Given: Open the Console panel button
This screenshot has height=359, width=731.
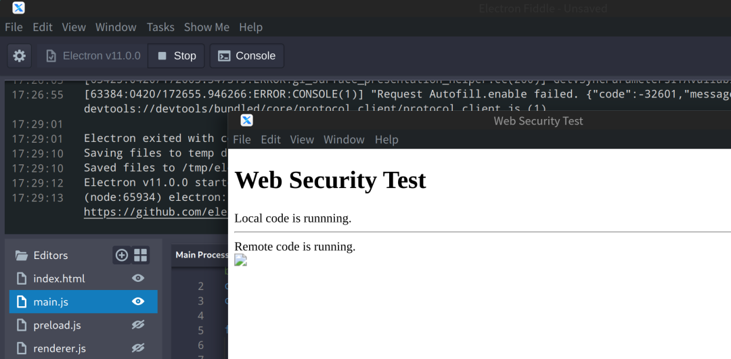Looking at the screenshot, I should pyautogui.click(x=246, y=56).
